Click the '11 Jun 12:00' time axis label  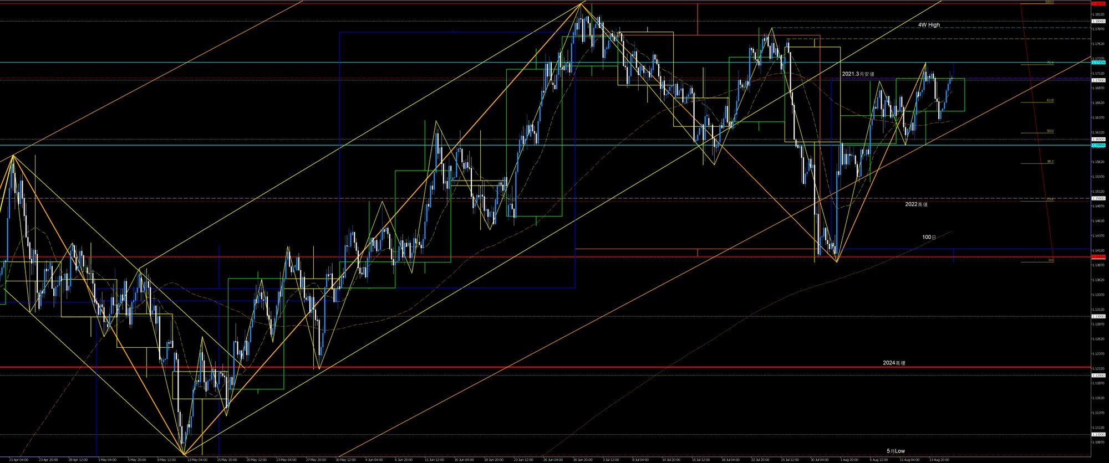tap(435, 460)
